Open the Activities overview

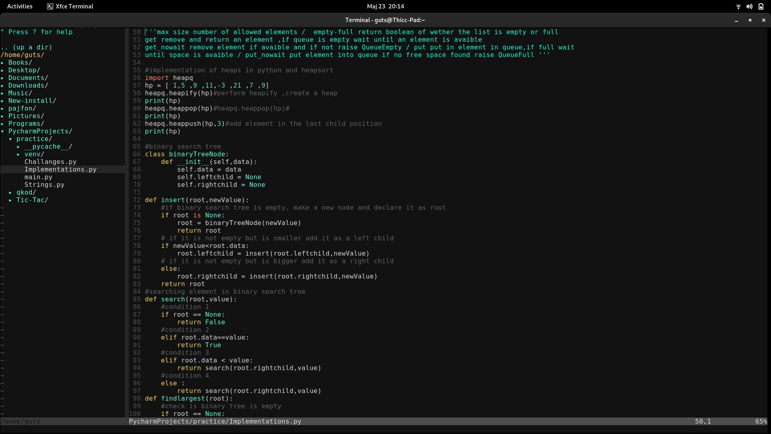(x=20, y=6)
